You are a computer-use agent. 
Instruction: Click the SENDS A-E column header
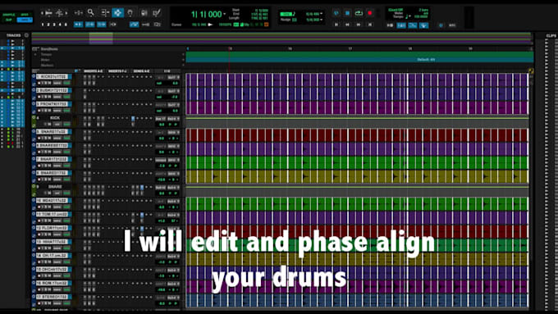141,71
